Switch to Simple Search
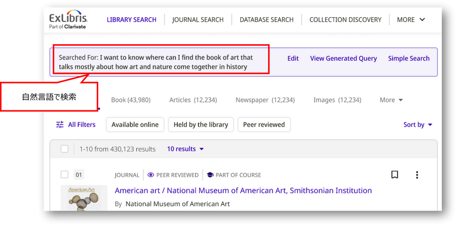Screen dimensions: 457x226 pos(409,58)
